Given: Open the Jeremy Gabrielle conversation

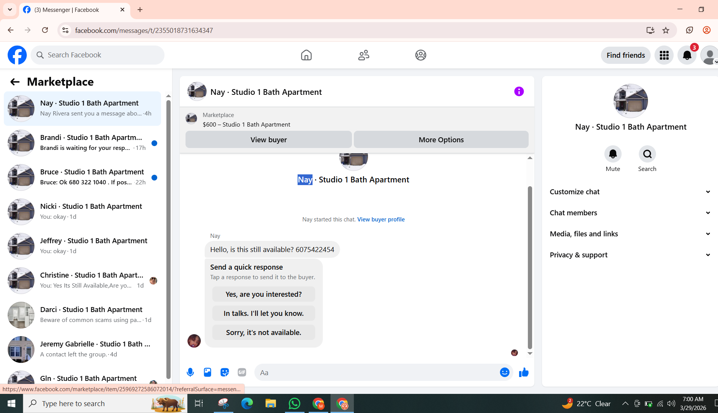Looking at the screenshot, I should [x=82, y=350].
